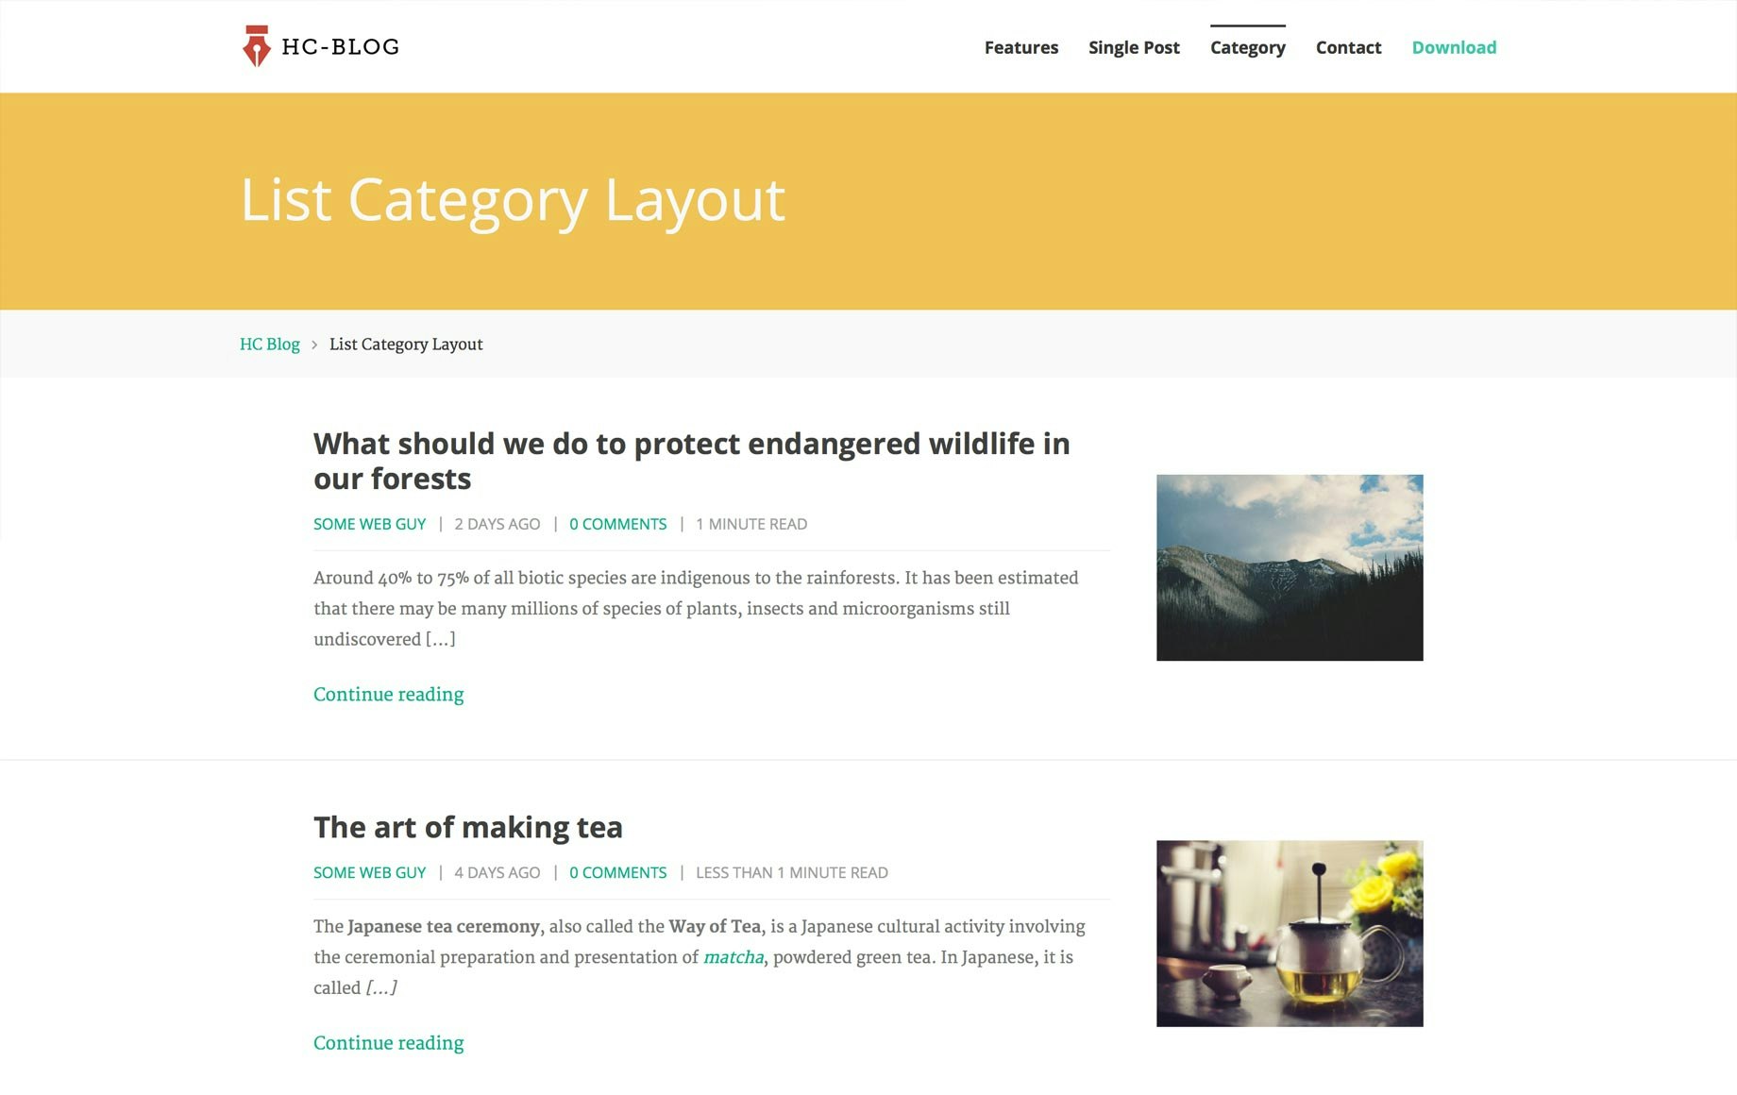The image size is (1737, 1095).
Task: Click SOME WEB GUY author on wildlife post
Action: (370, 524)
